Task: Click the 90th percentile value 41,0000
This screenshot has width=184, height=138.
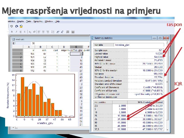Action: click(122, 122)
